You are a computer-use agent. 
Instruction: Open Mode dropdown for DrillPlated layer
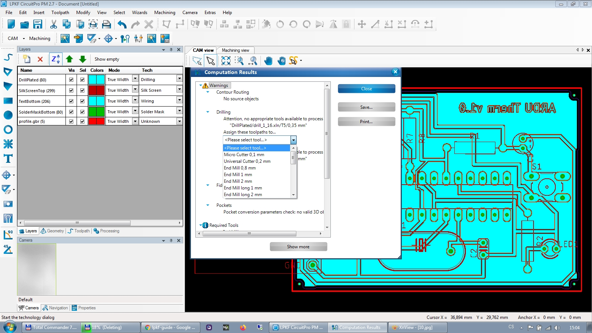[135, 79]
